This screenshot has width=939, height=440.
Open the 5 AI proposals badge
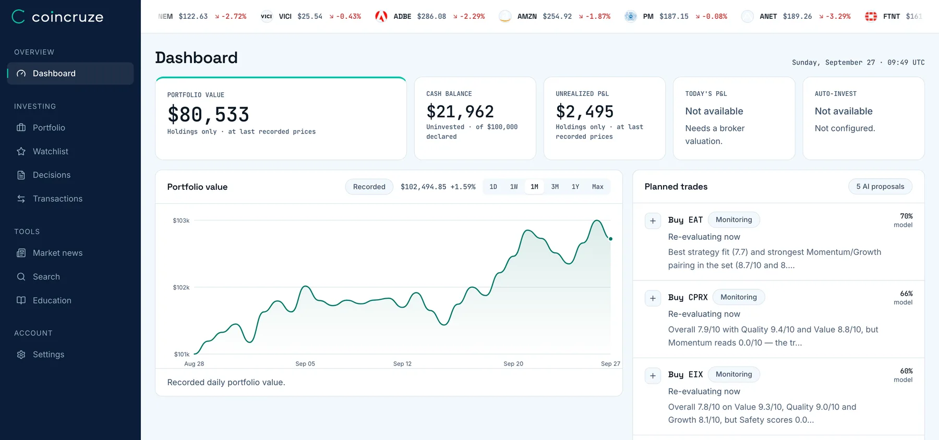[880, 187]
